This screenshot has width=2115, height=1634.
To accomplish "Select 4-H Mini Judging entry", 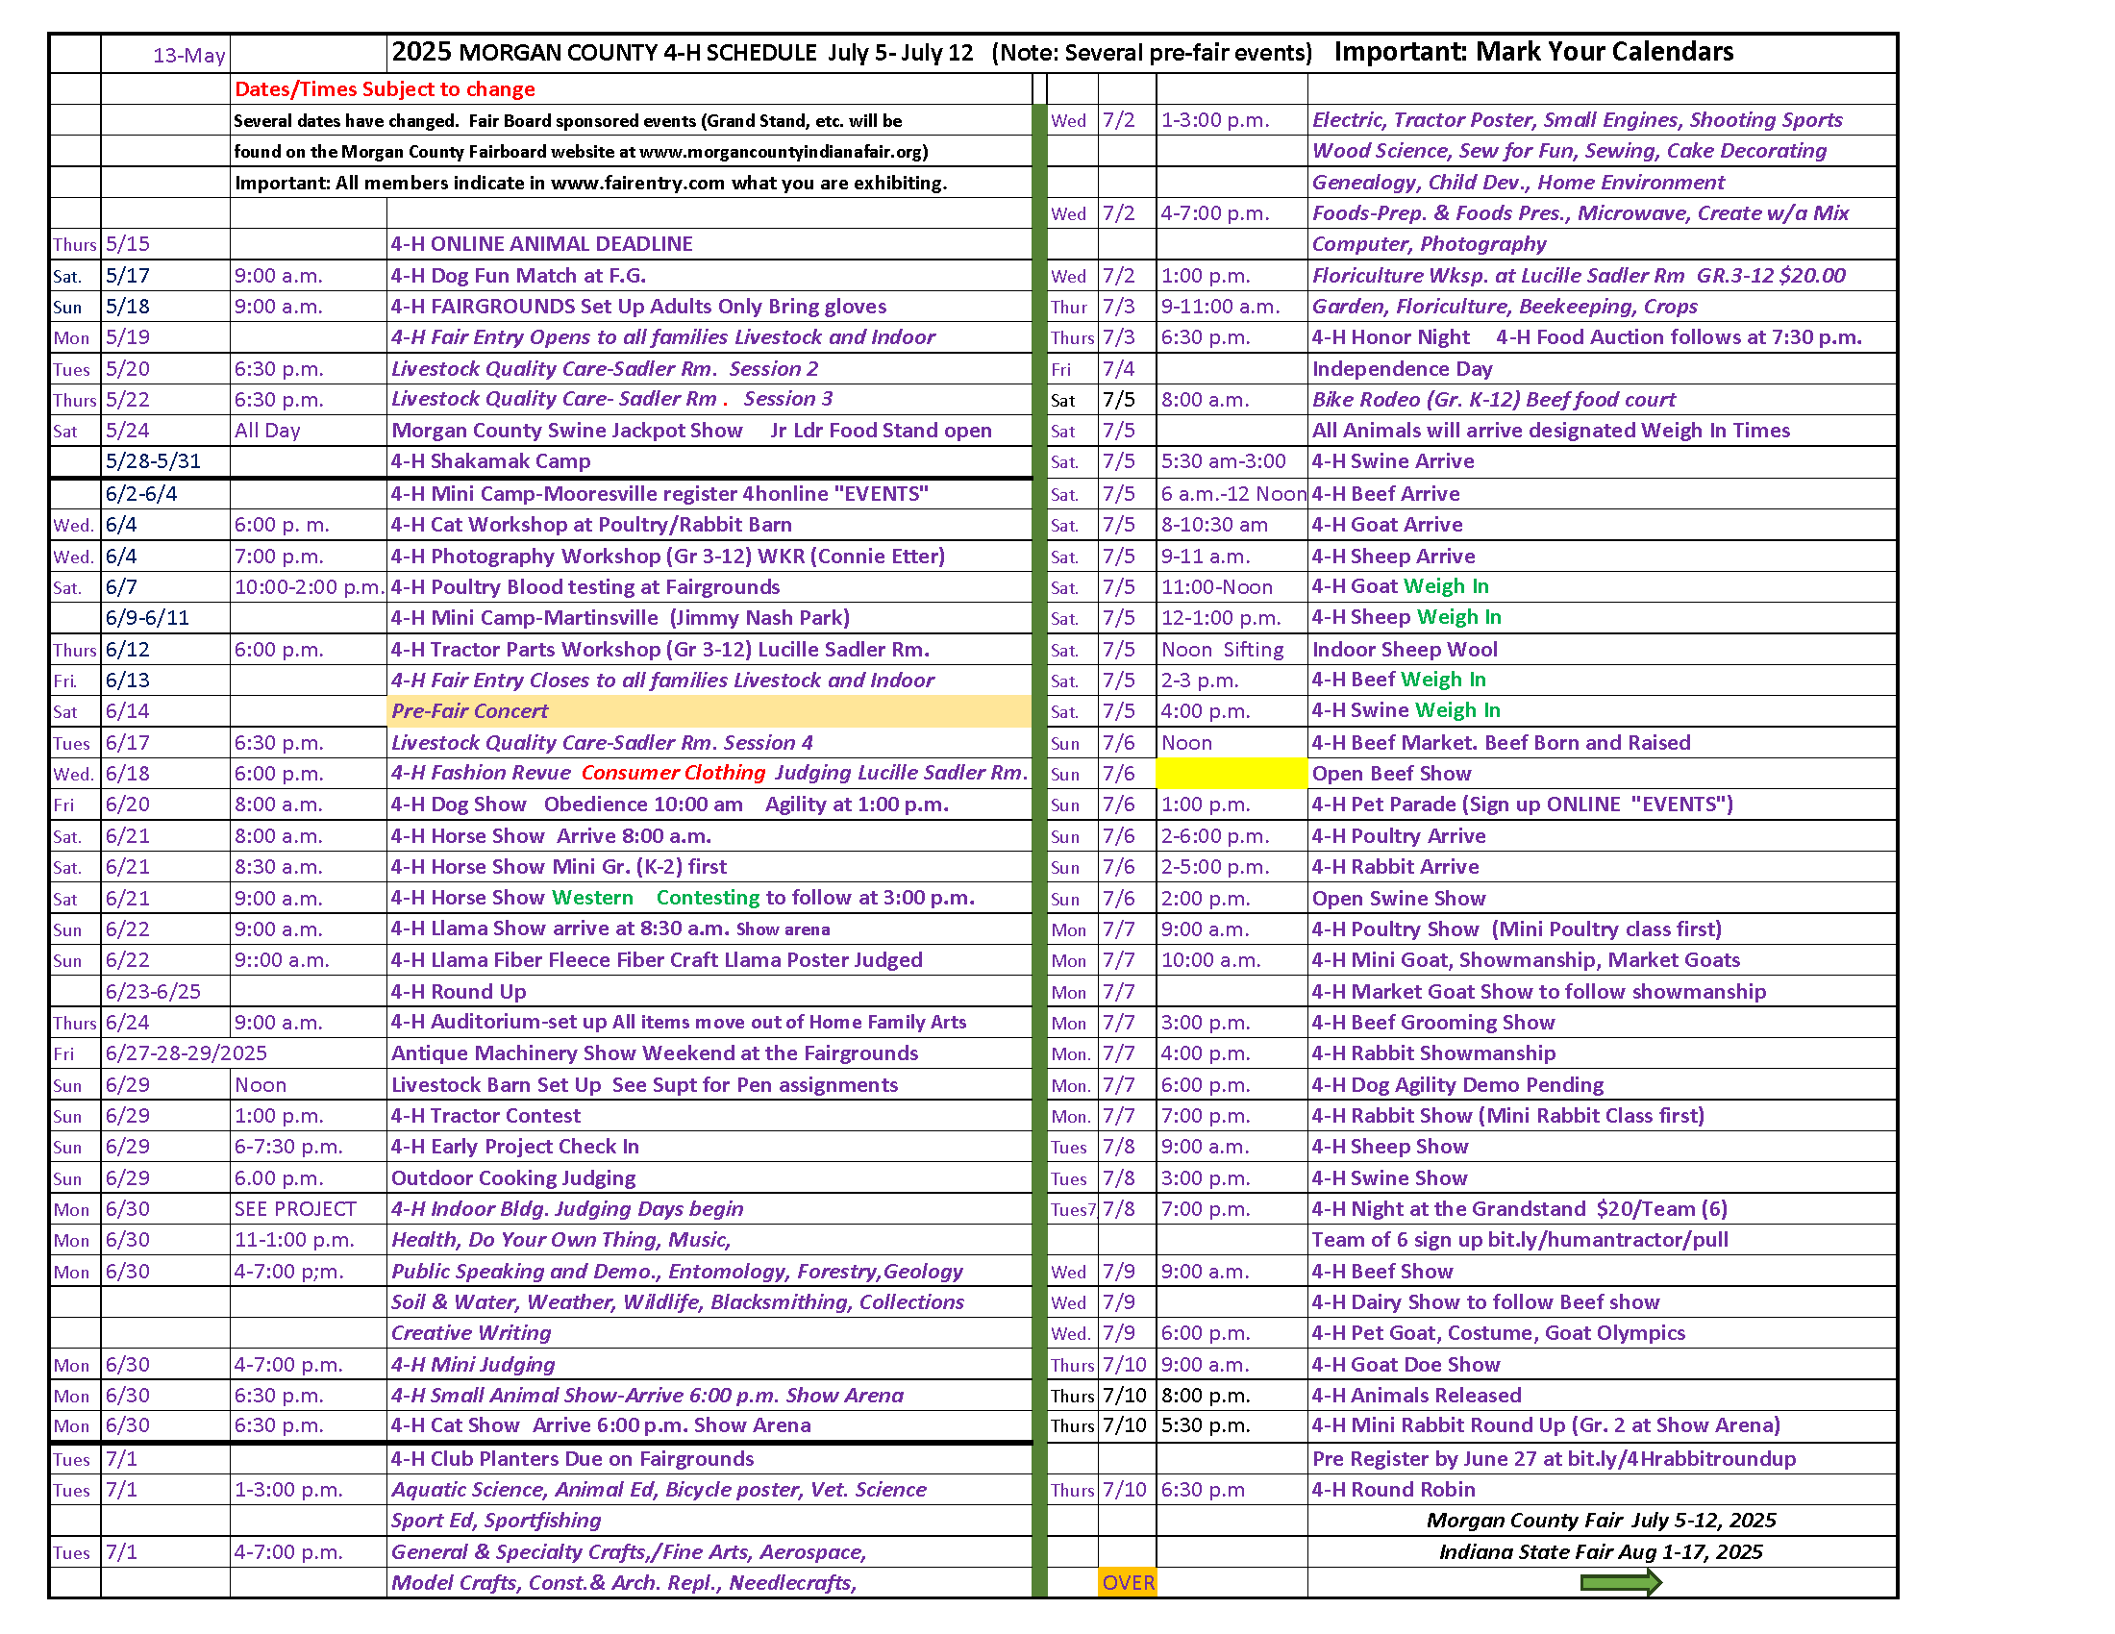I will pos(473,1365).
